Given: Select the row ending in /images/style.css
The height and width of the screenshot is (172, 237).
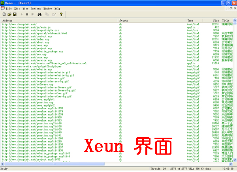Looking at the screenshot, I should tap(117, 30).
